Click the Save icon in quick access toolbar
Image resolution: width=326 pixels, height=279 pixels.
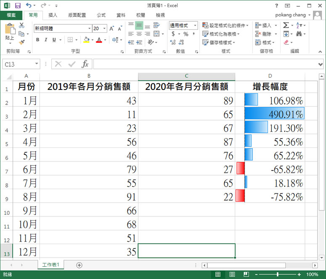point(18,6)
